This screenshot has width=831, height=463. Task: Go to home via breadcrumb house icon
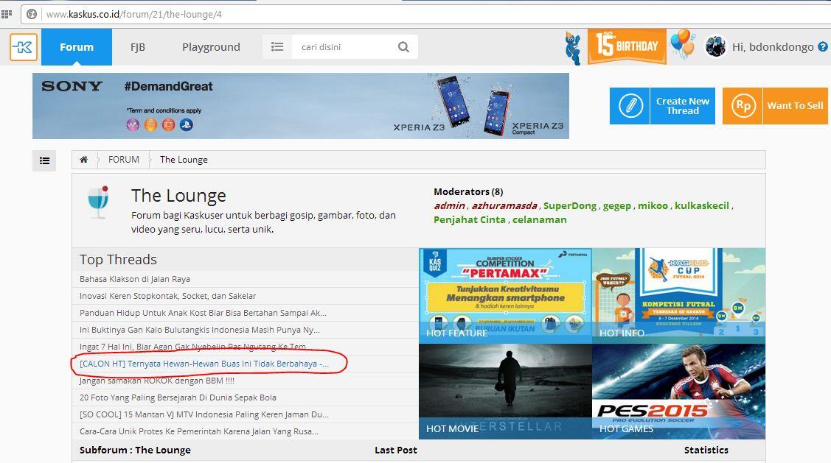tap(84, 159)
